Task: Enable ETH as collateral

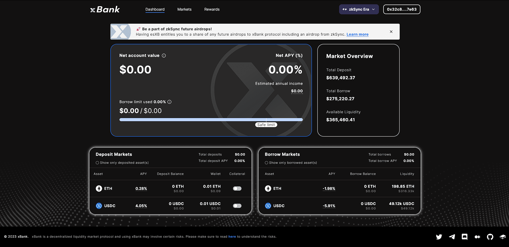Action: 237,189
